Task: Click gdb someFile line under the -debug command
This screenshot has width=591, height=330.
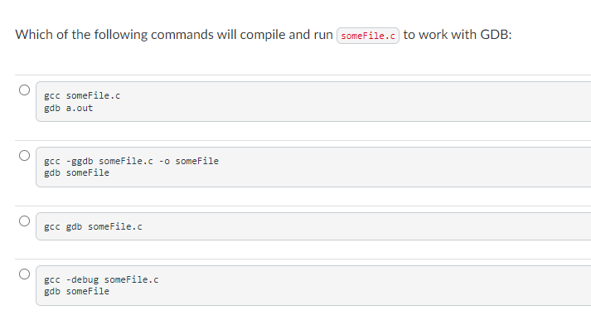Action: (x=76, y=292)
